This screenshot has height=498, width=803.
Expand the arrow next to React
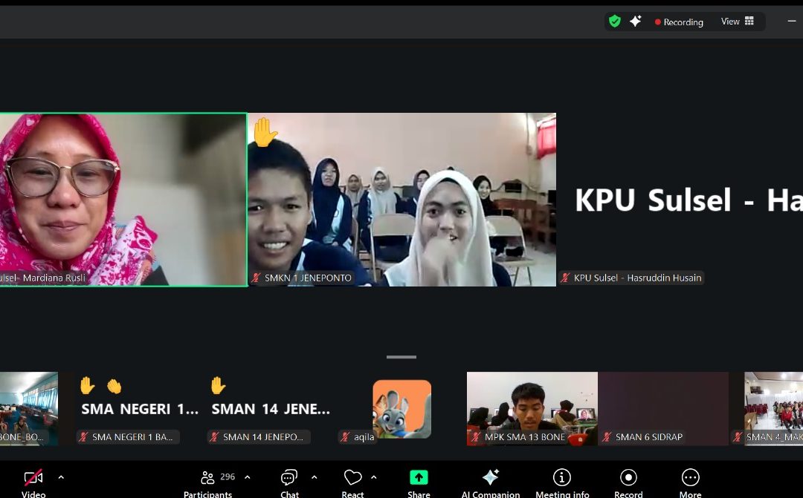(373, 477)
